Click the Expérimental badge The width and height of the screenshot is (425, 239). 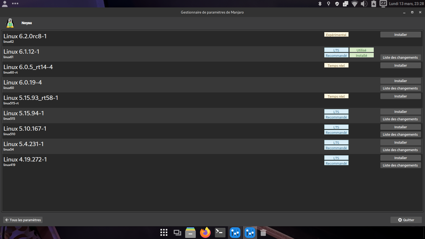coord(336,35)
